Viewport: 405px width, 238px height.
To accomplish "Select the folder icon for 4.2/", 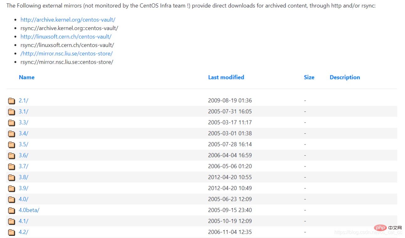I will pos(12,232).
